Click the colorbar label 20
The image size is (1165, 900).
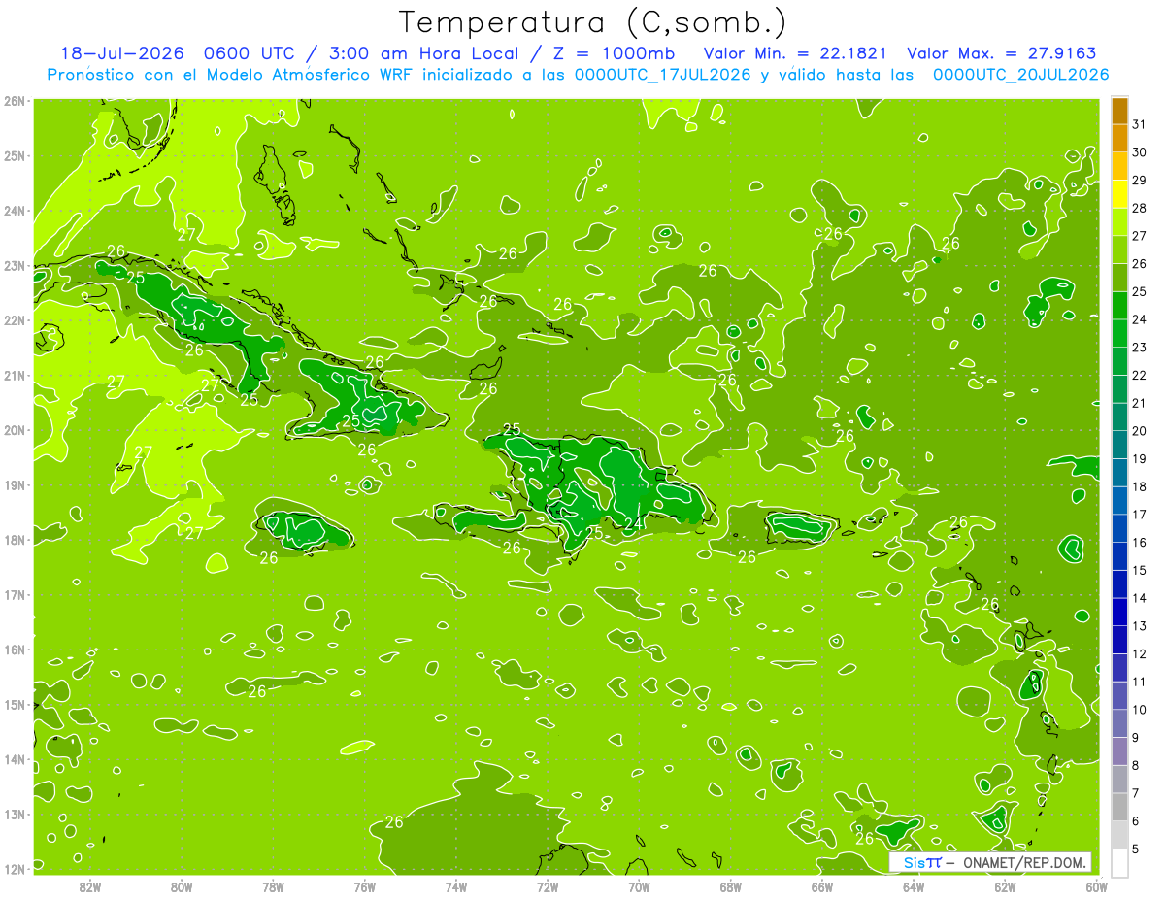coord(1139,431)
